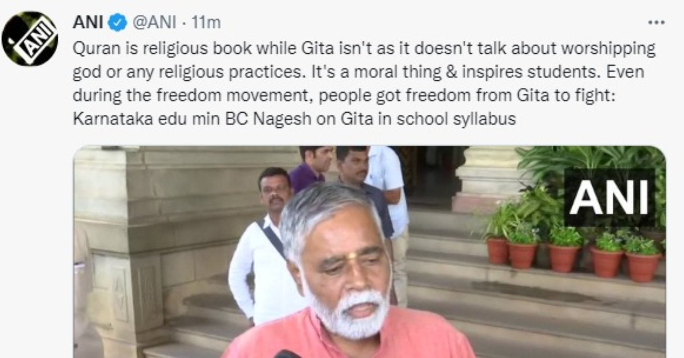This screenshot has height=358, width=684.
Task: Click the stone steps beside plants
Action: 537,302
